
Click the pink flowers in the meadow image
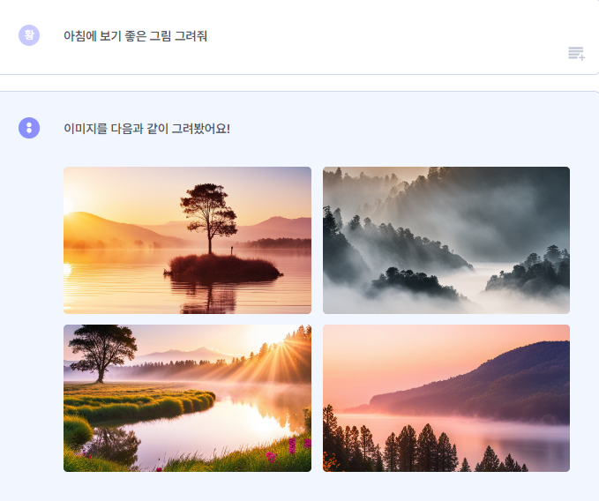click(x=291, y=449)
